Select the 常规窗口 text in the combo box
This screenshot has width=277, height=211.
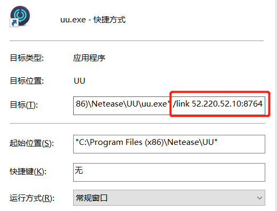pos(92,198)
